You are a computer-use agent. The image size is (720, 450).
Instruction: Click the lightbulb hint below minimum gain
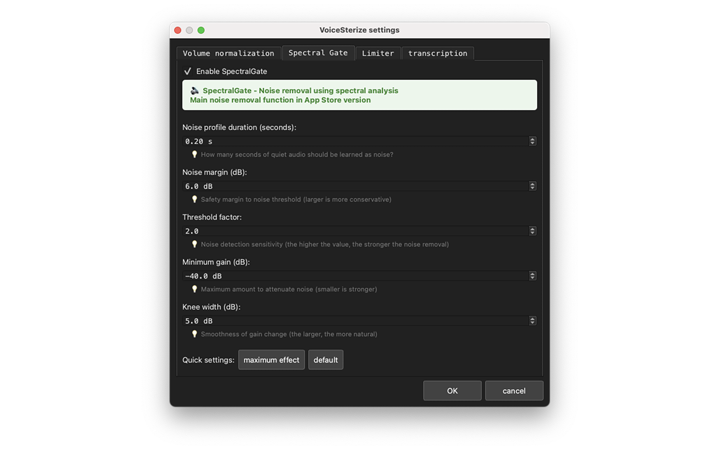click(194, 289)
